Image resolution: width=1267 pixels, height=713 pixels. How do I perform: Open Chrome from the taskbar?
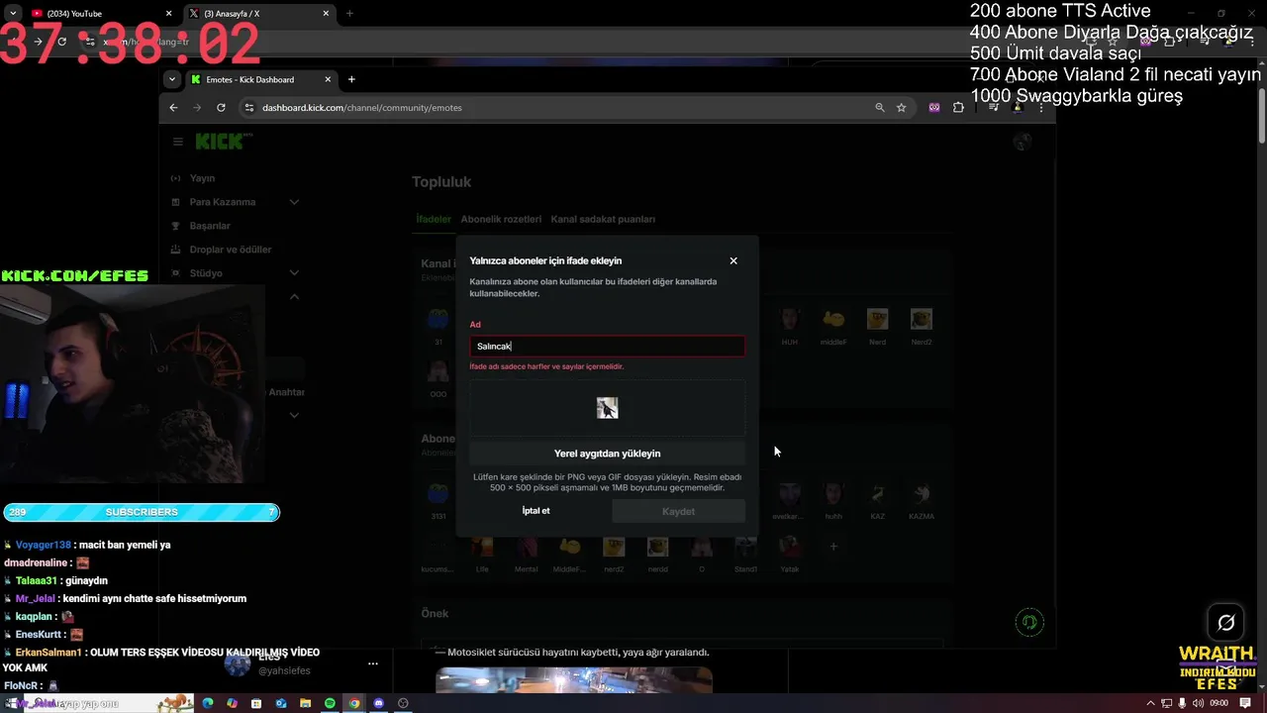coord(354,703)
